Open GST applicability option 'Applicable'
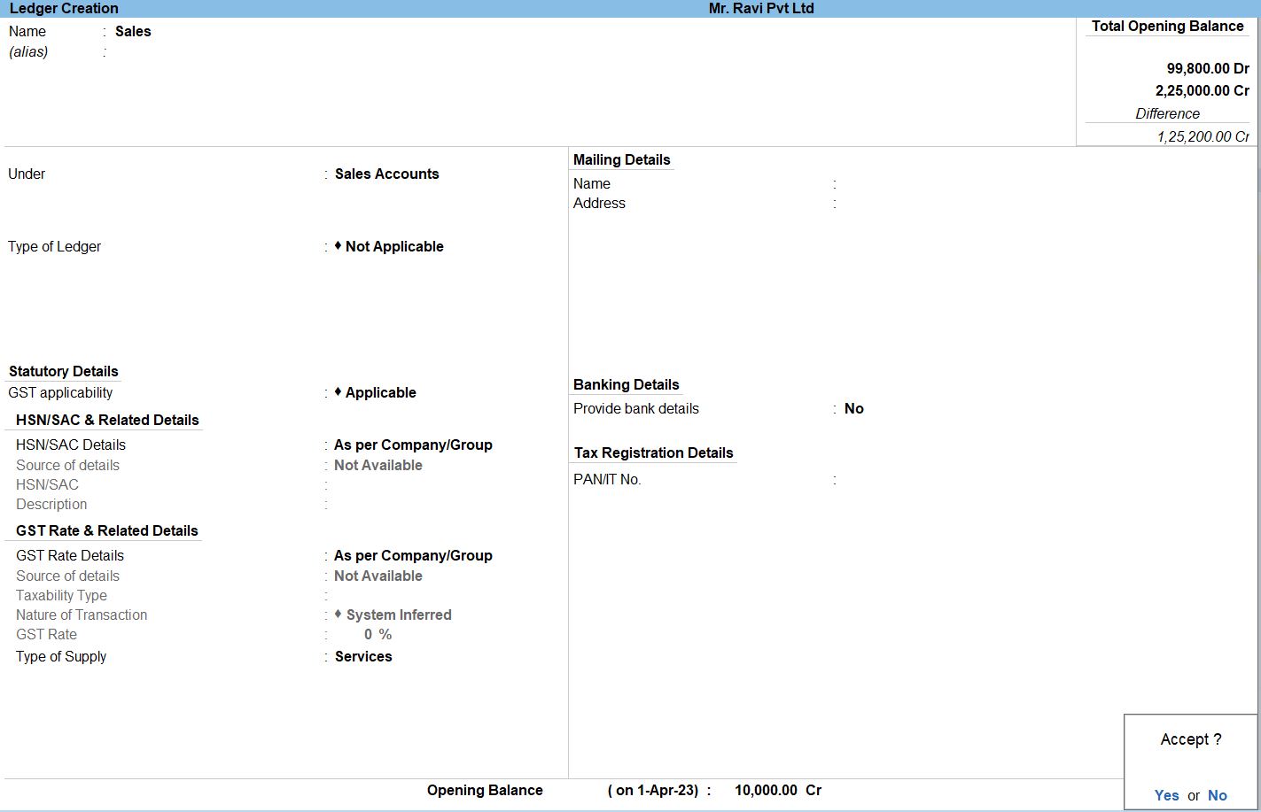The height and width of the screenshot is (812, 1261). point(380,392)
